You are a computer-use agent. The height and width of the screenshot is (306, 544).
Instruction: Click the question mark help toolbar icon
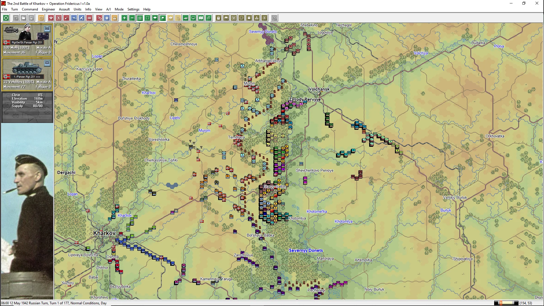[274, 18]
